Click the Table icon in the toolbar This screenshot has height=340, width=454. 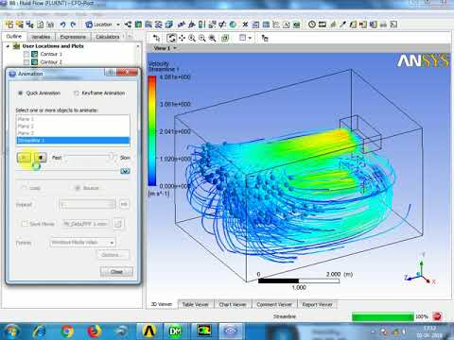coord(266,25)
